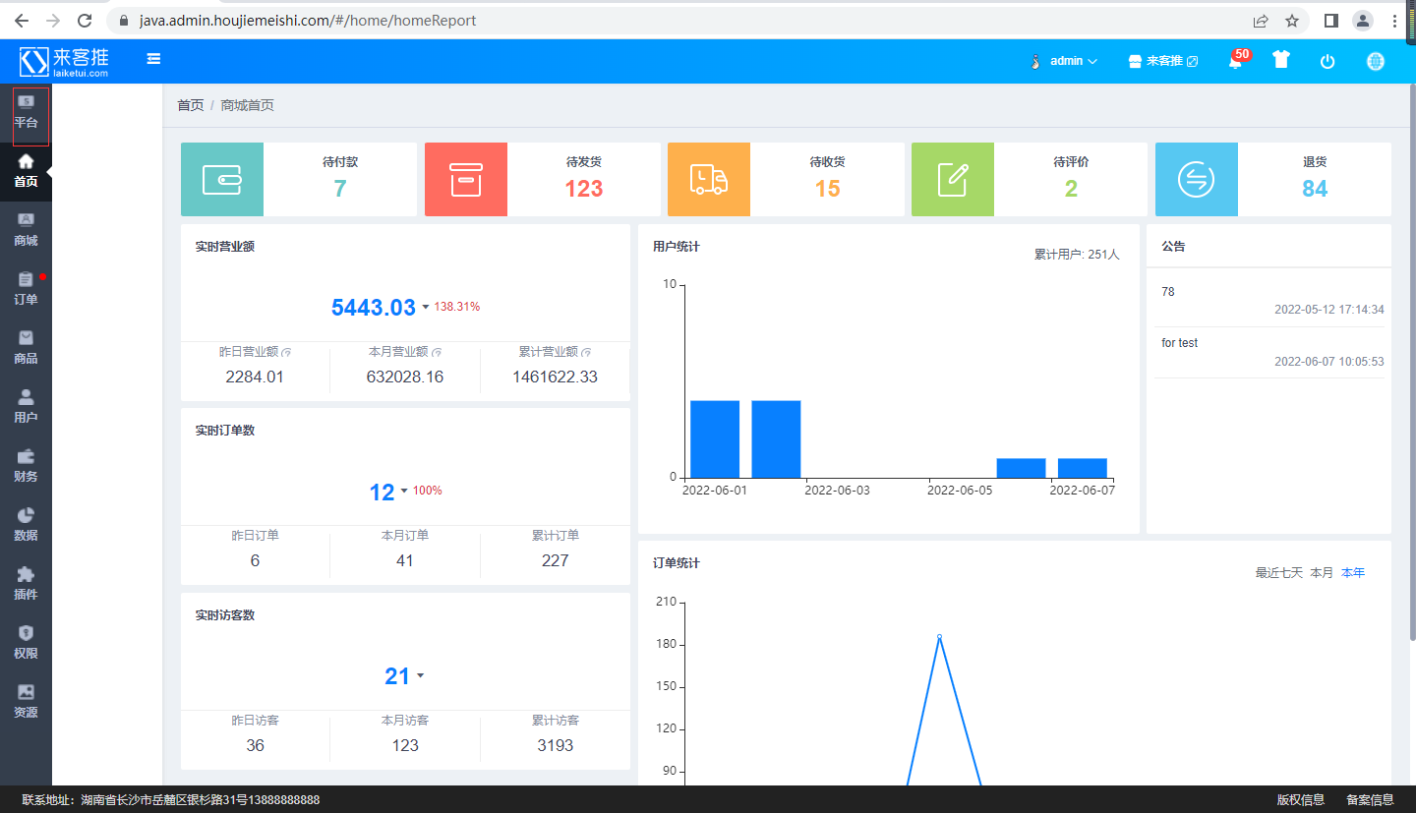The height and width of the screenshot is (813, 1416).
Task: Switch 订单统计 to 最近七天
Action: pos(1278,572)
